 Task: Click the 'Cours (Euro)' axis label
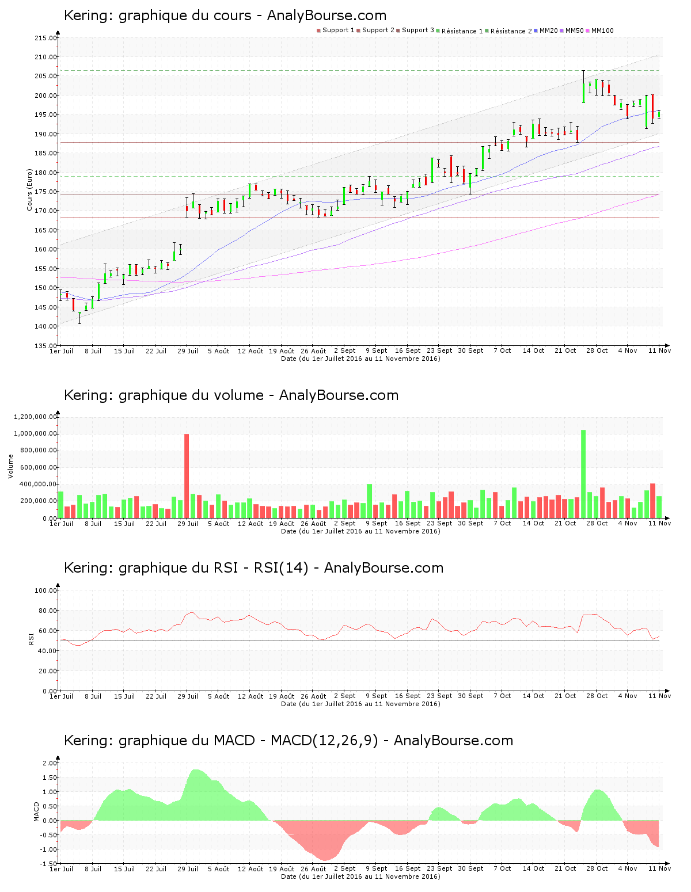click(29, 189)
